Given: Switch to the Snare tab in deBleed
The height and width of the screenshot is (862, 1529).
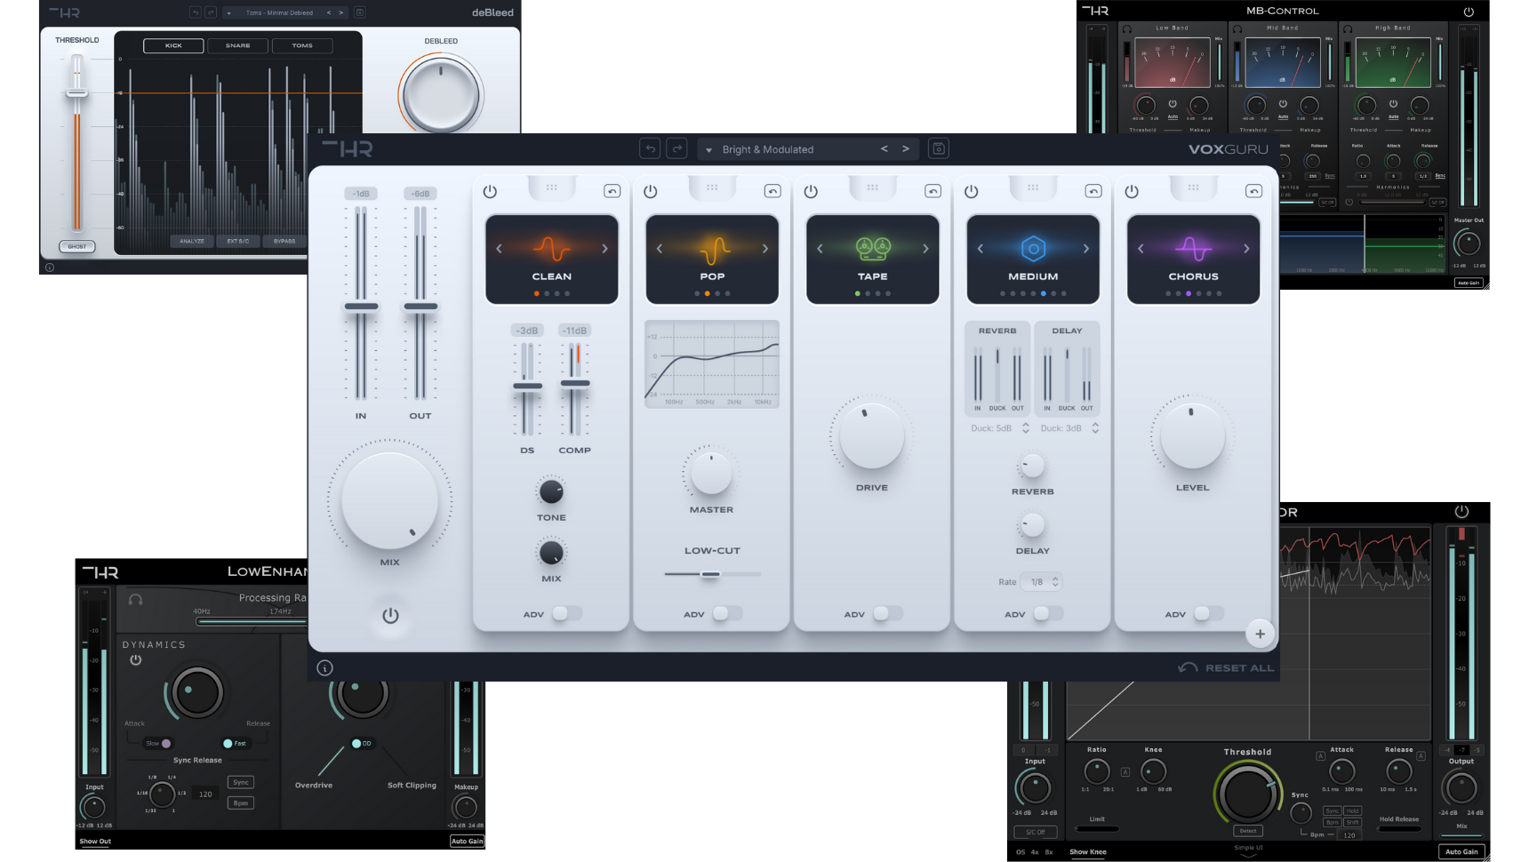Looking at the screenshot, I should click(237, 44).
